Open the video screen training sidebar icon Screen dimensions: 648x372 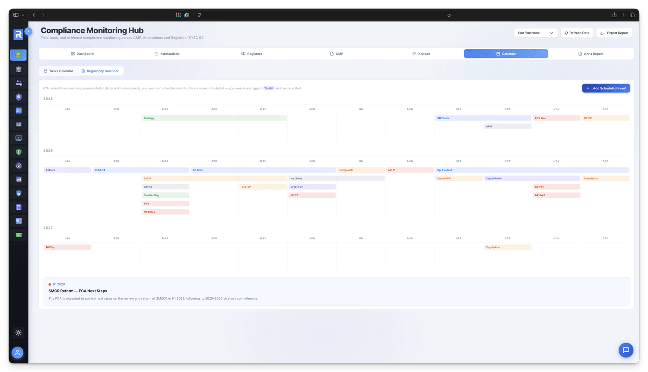(19, 138)
